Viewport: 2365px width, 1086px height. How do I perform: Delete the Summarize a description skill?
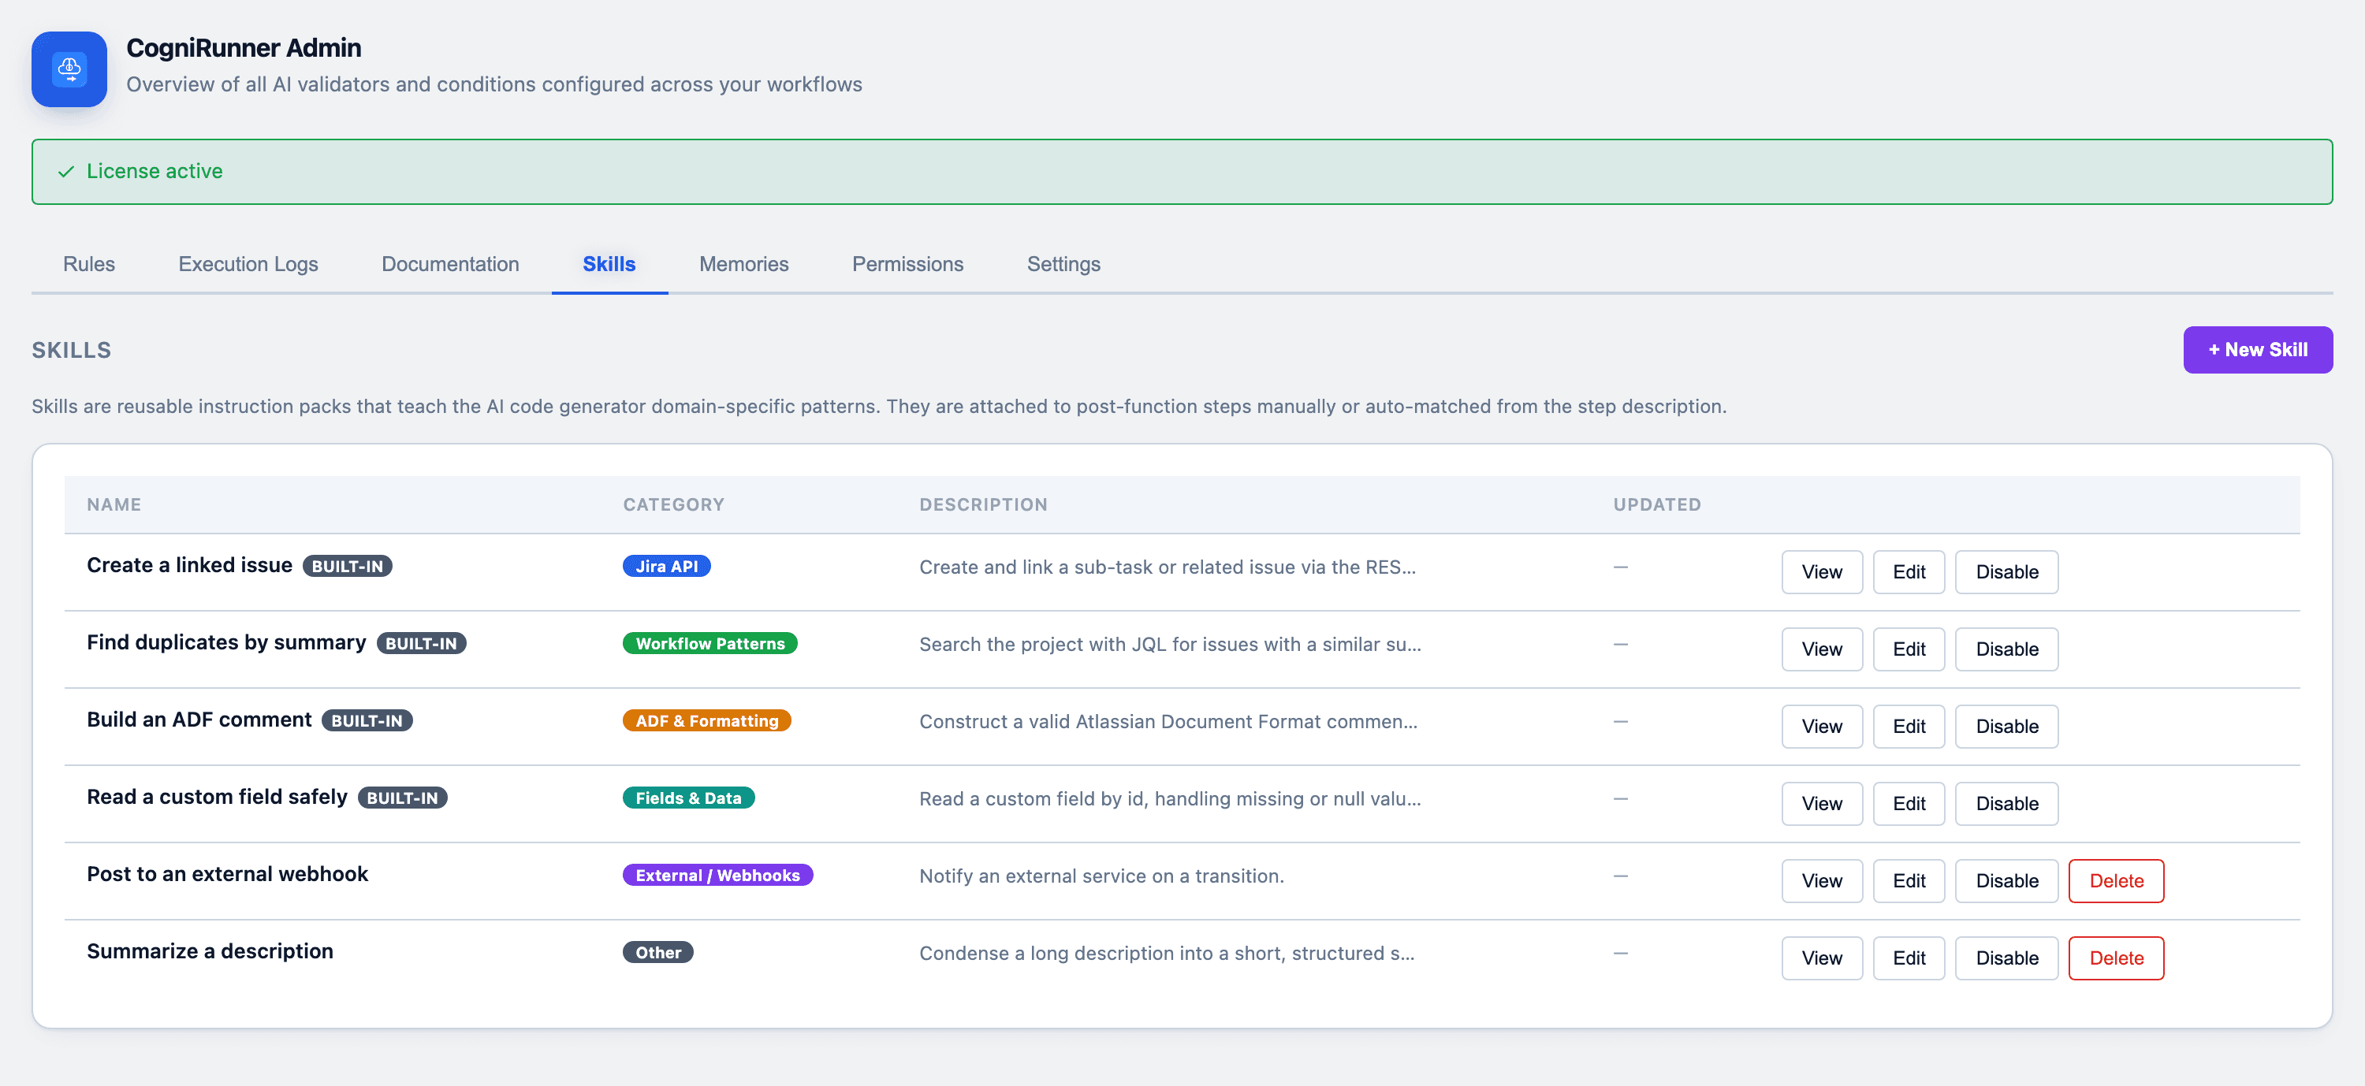tap(2115, 958)
